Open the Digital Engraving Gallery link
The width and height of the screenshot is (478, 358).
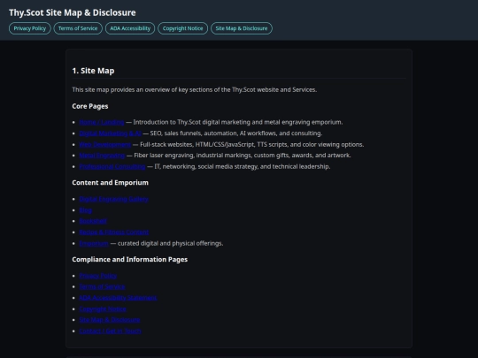coord(113,199)
